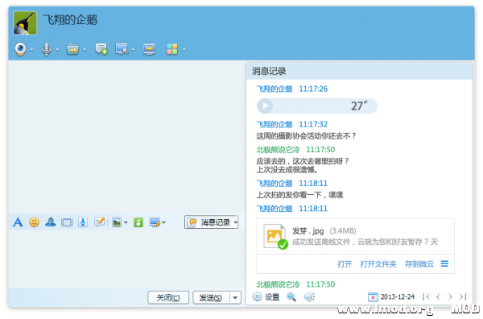Click the penguin avatar picture
The width and height of the screenshot is (483, 319).
25,23
